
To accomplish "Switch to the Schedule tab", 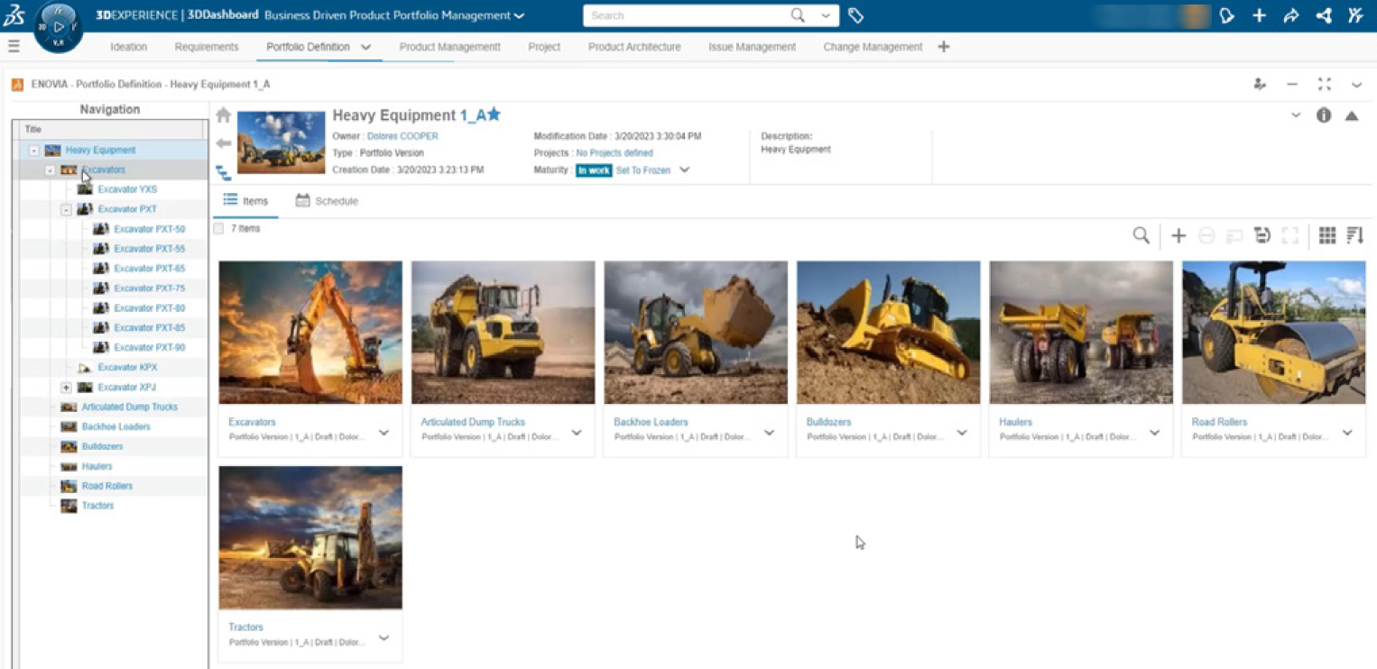I will [x=327, y=201].
